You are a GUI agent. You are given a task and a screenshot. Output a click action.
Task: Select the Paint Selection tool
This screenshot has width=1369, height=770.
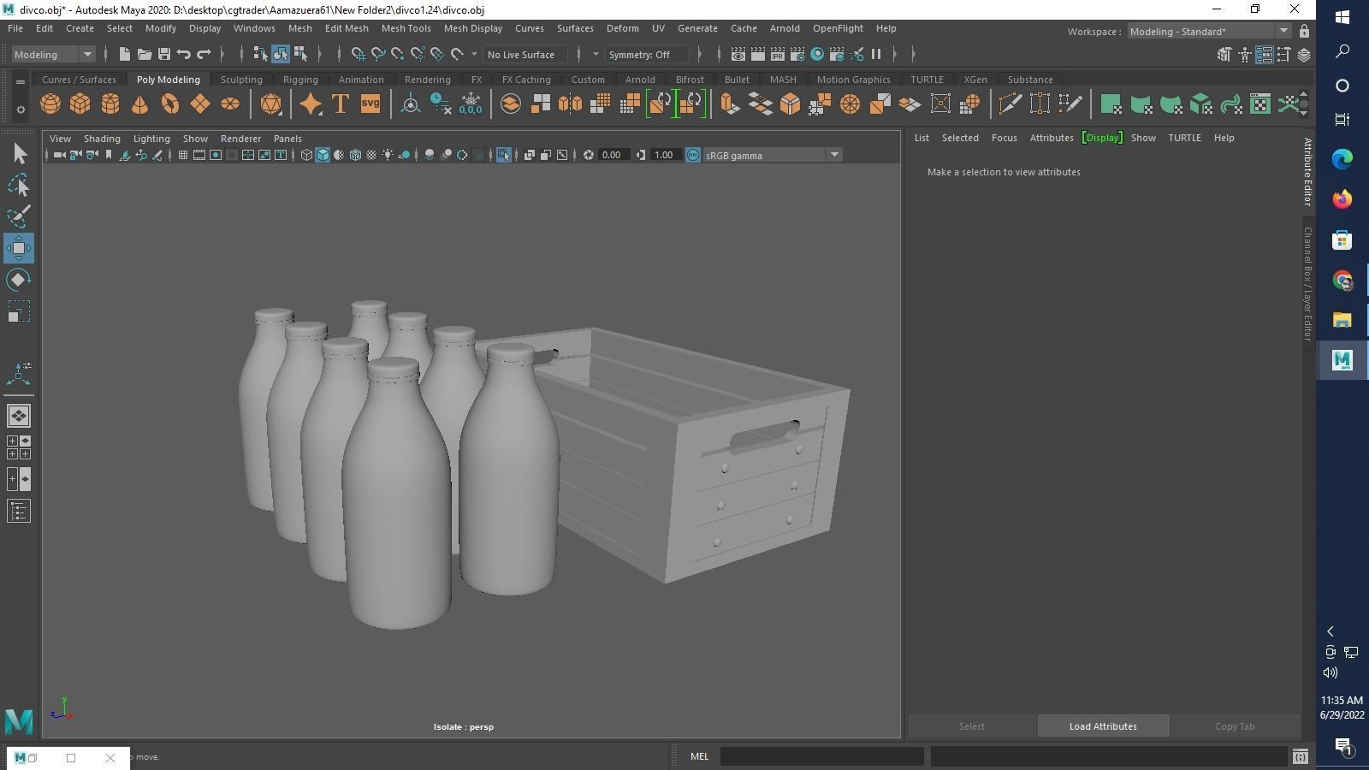coord(19,216)
